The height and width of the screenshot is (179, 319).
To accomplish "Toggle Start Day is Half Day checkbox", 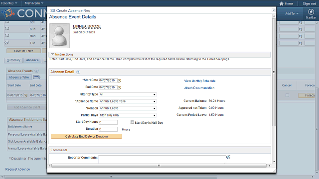I will coord(132,122).
